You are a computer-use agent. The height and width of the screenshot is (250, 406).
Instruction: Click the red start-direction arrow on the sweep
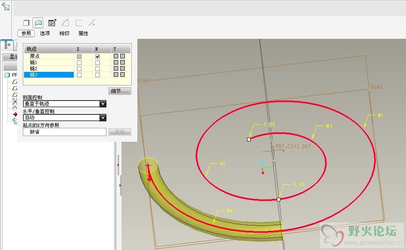pyautogui.click(x=150, y=174)
